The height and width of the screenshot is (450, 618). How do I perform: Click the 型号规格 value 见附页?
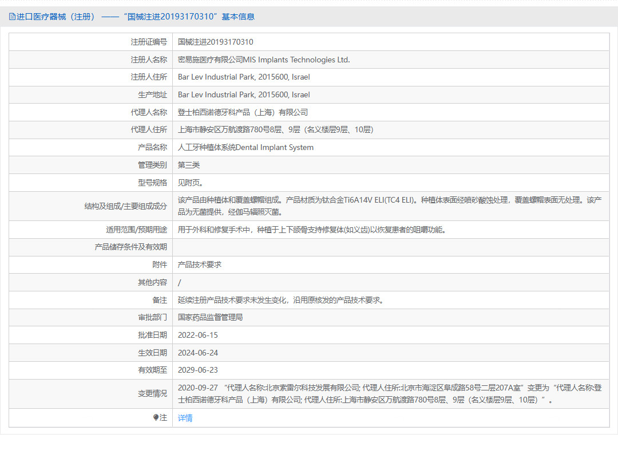click(190, 183)
